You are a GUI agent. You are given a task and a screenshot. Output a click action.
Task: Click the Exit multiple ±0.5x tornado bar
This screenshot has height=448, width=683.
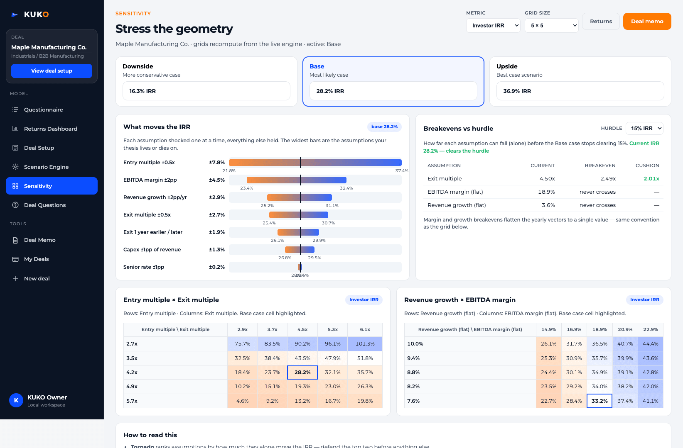[299, 215]
